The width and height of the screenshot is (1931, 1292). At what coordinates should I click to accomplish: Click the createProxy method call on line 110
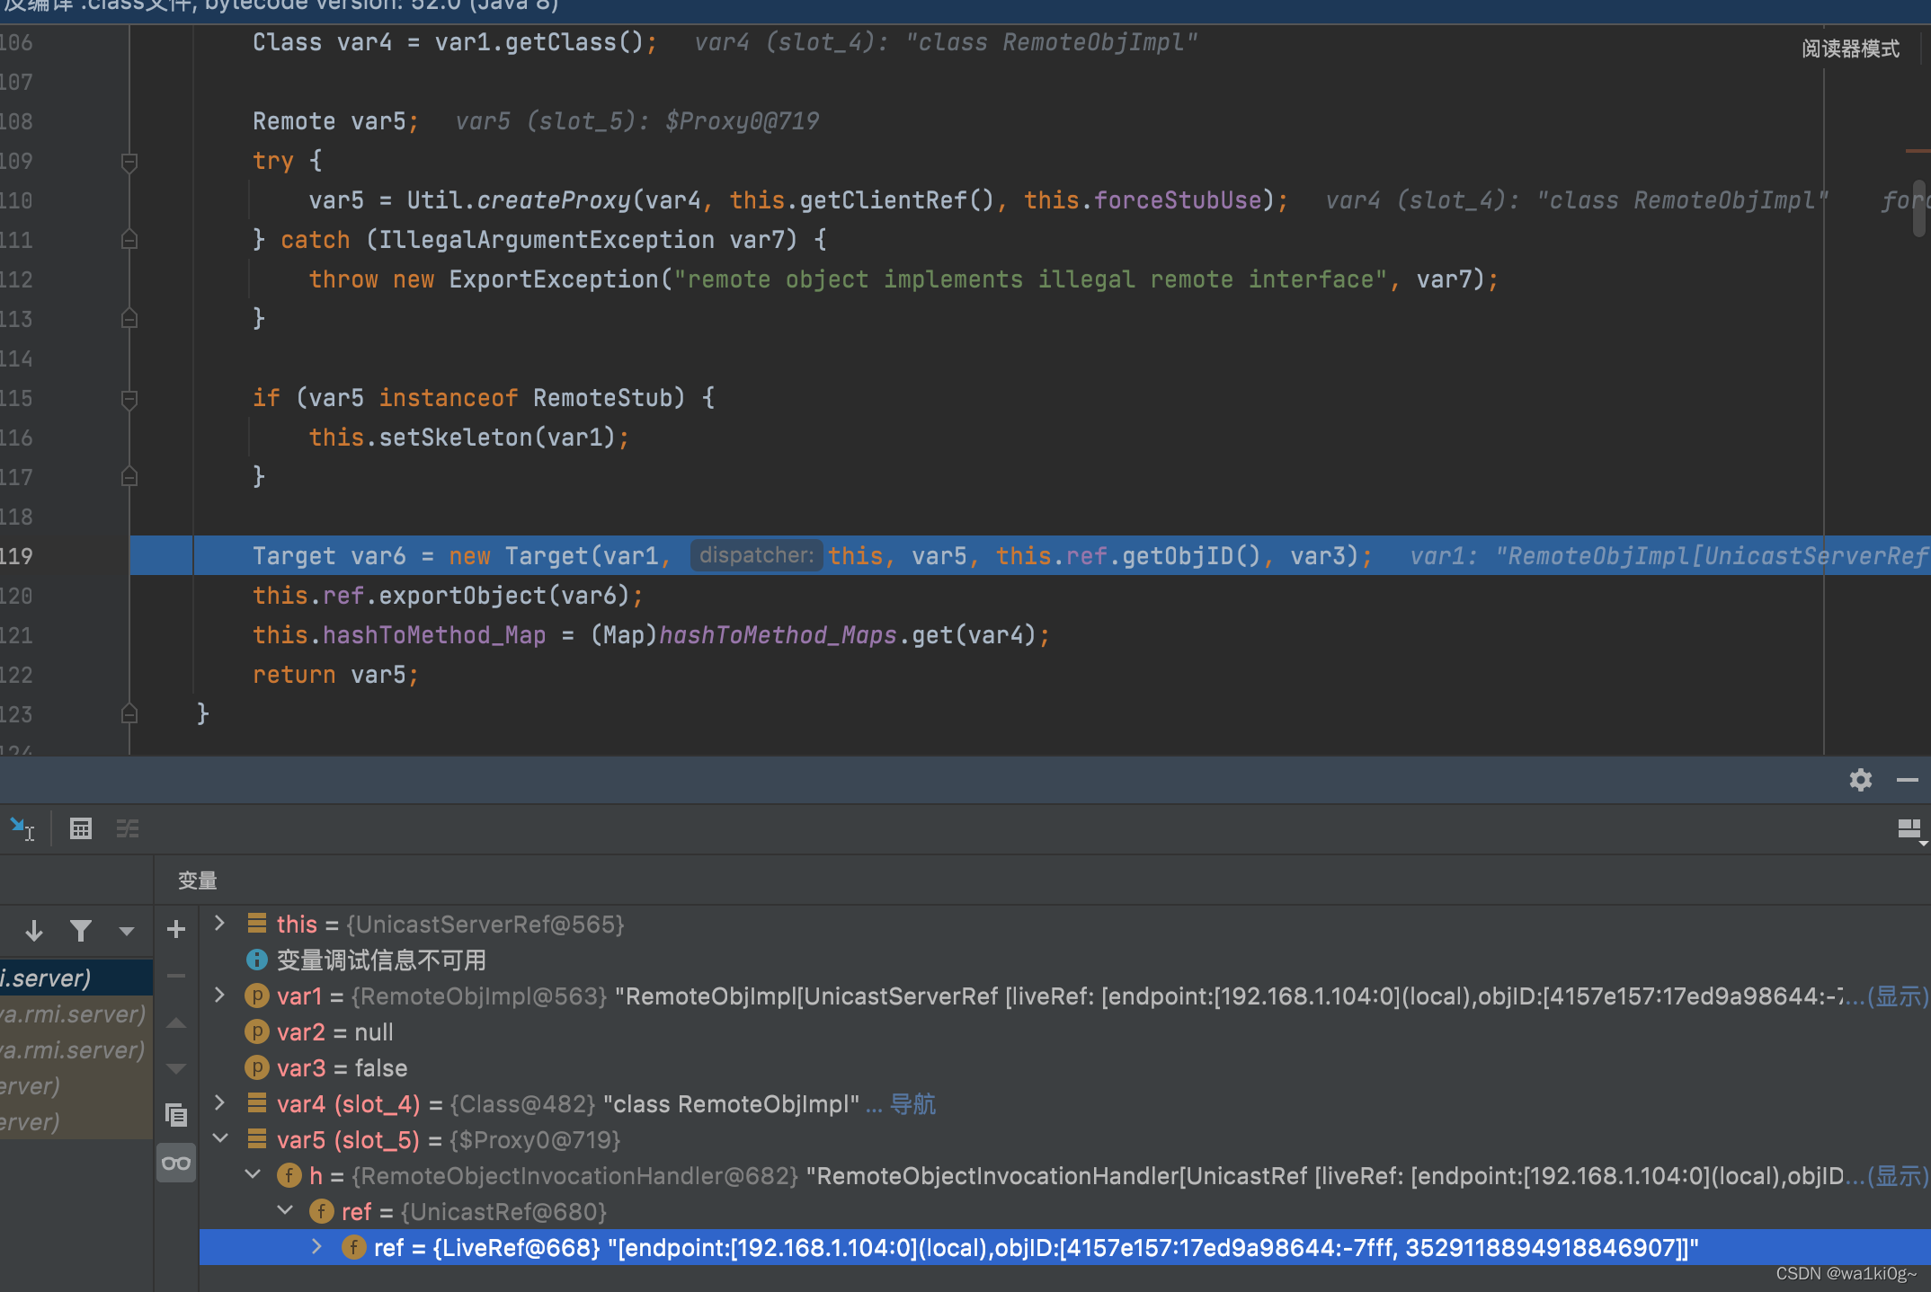point(554,199)
